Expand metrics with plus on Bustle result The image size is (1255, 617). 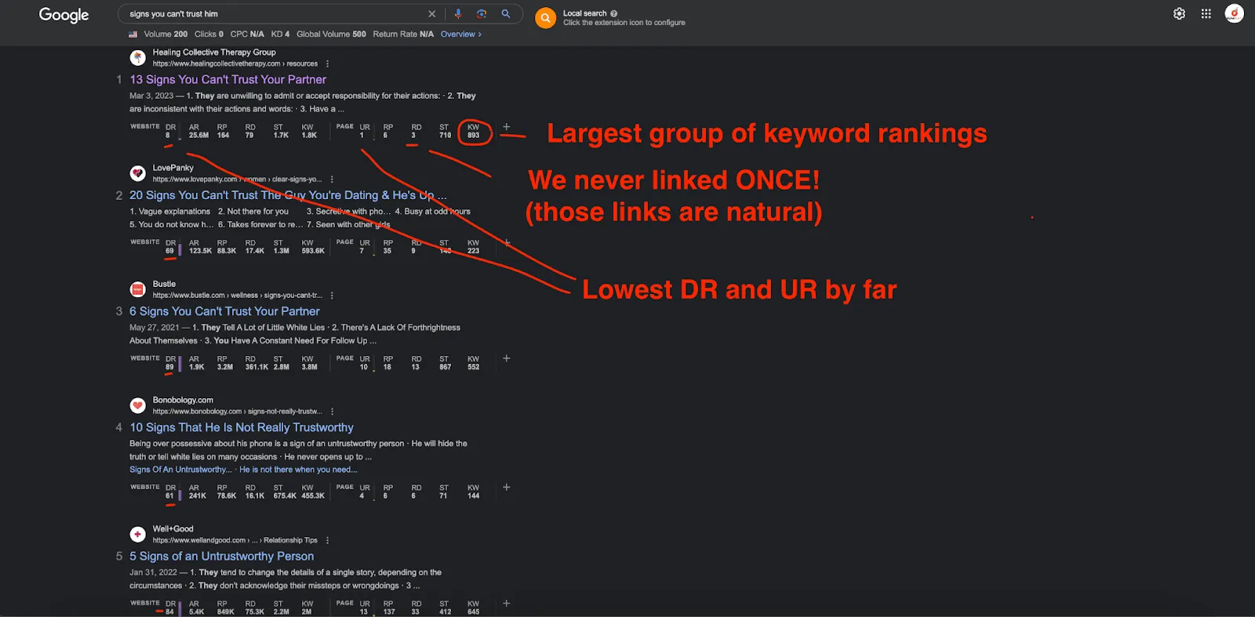click(x=507, y=358)
